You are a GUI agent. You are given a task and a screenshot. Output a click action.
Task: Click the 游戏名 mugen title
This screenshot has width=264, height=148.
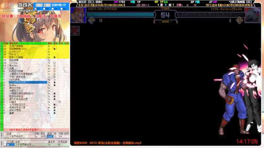[x=25, y=8]
